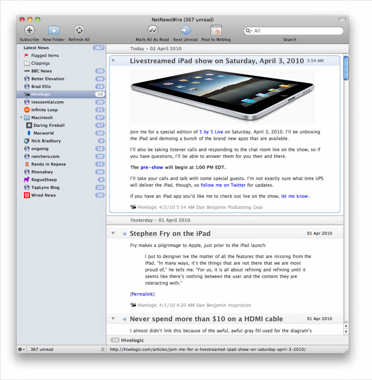
Task: Click the Refresh All icon
Action: pos(79,31)
